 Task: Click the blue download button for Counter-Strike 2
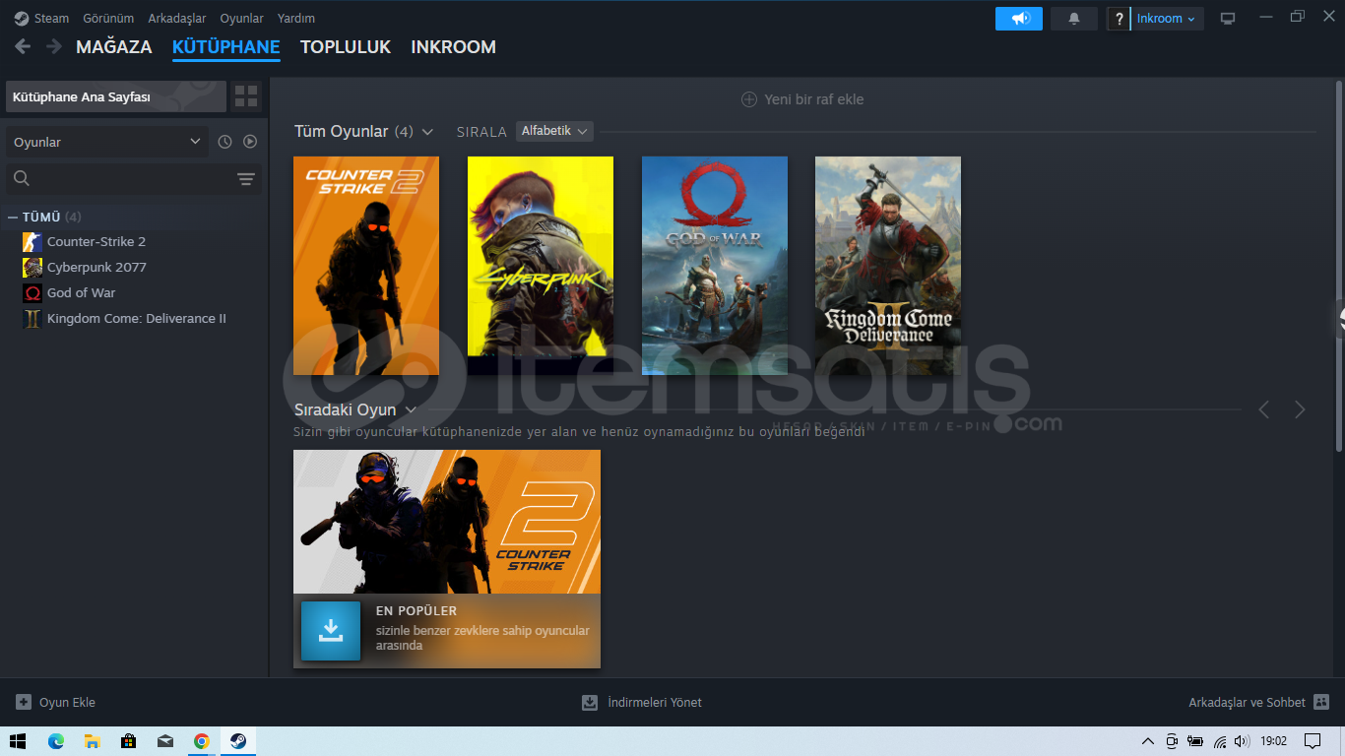click(x=331, y=631)
